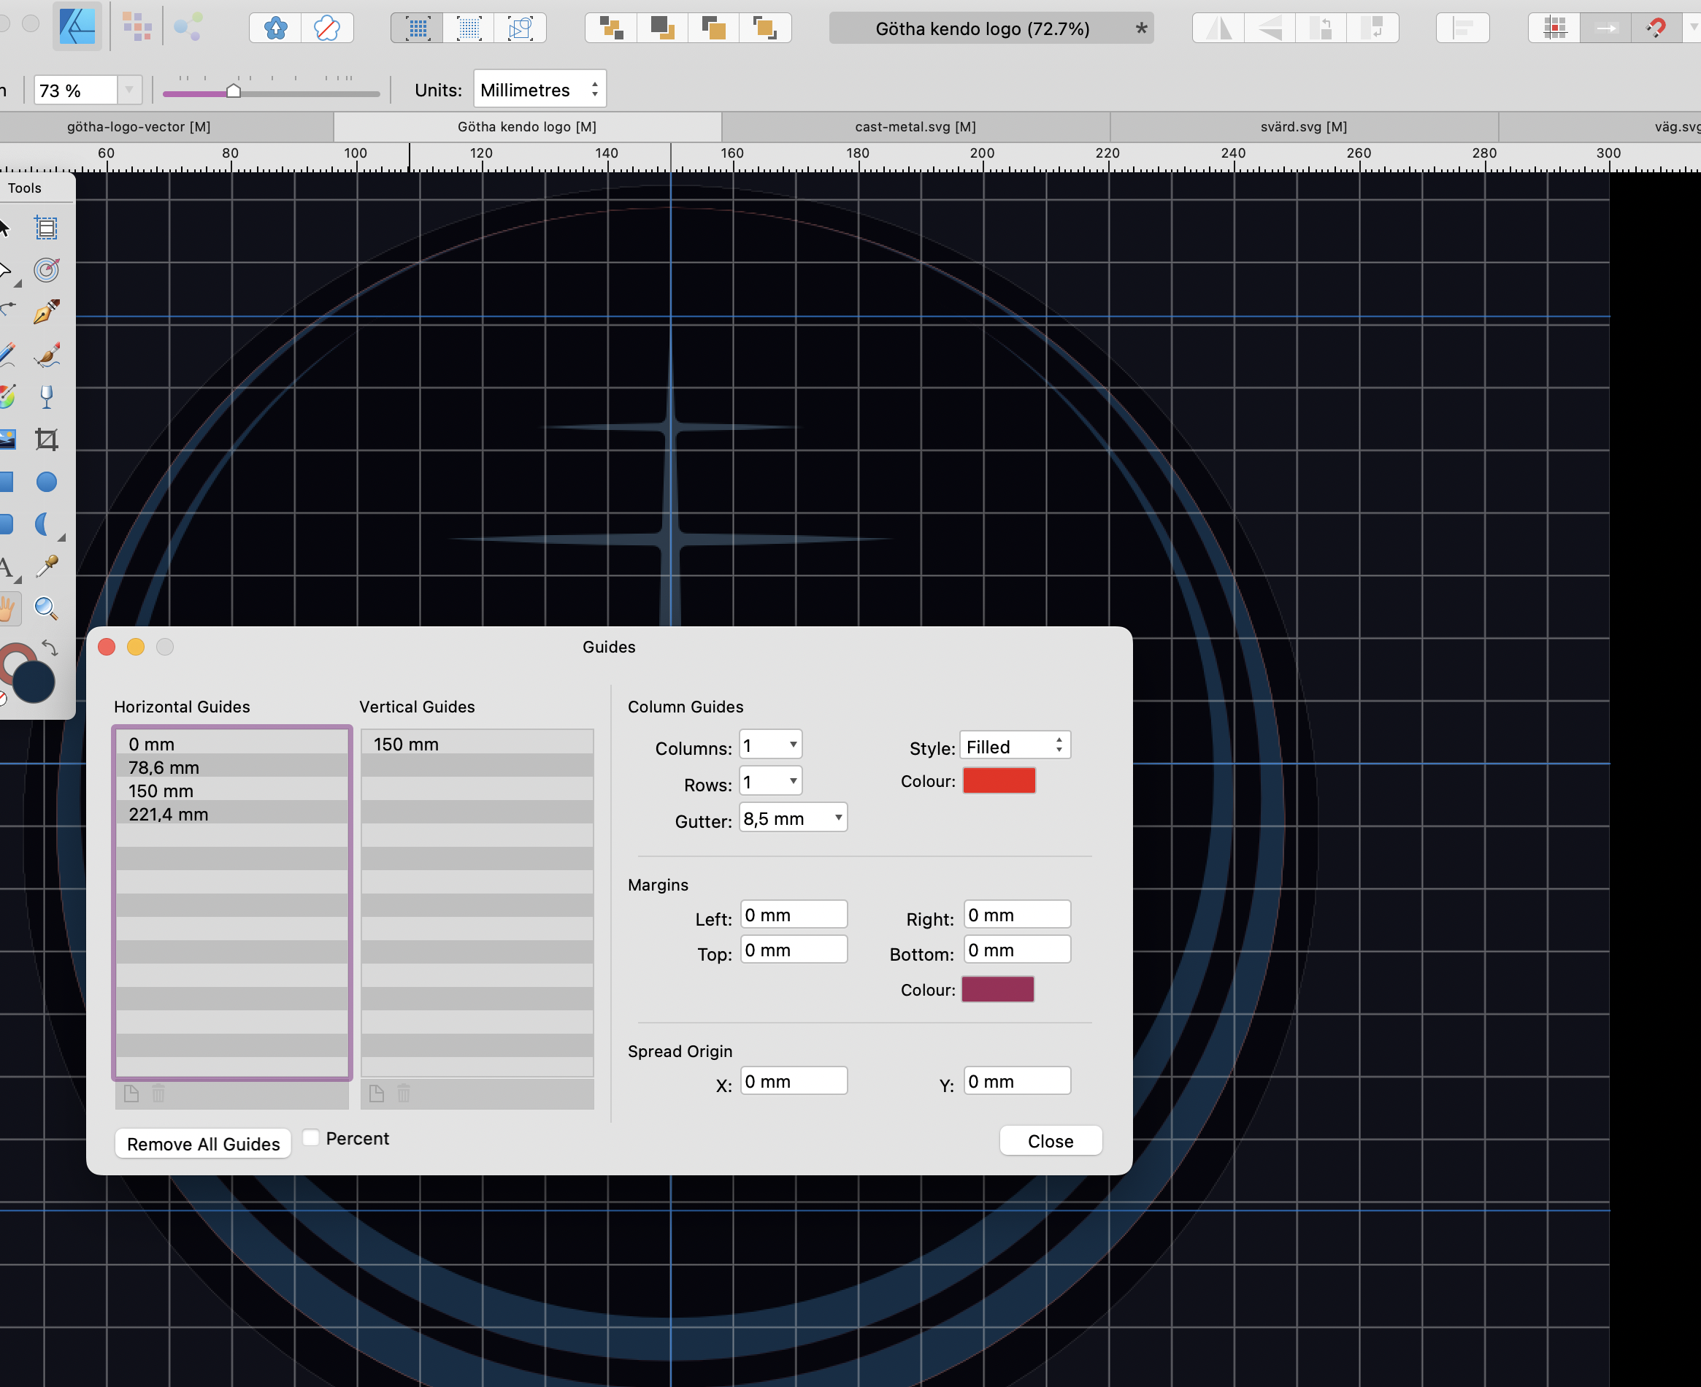This screenshot has width=1701, height=1387.
Task: Select the Point Transform tool
Action: (46, 270)
